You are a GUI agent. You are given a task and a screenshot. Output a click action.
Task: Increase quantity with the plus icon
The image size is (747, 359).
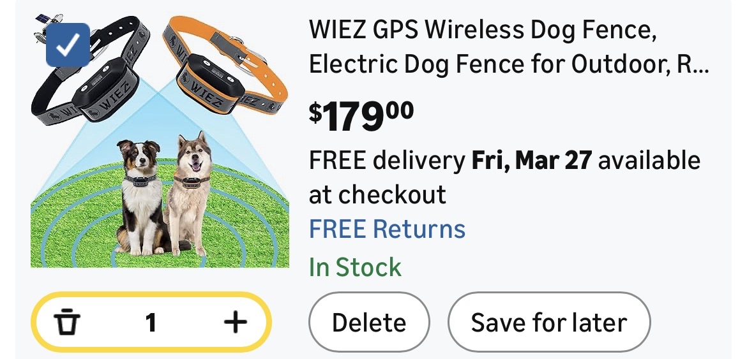pos(235,323)
